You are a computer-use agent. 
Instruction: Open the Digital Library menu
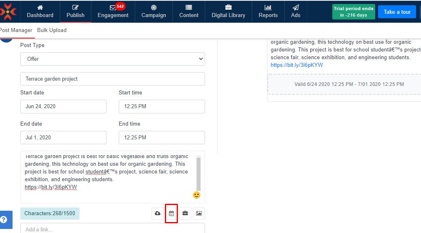coord(228,11)
